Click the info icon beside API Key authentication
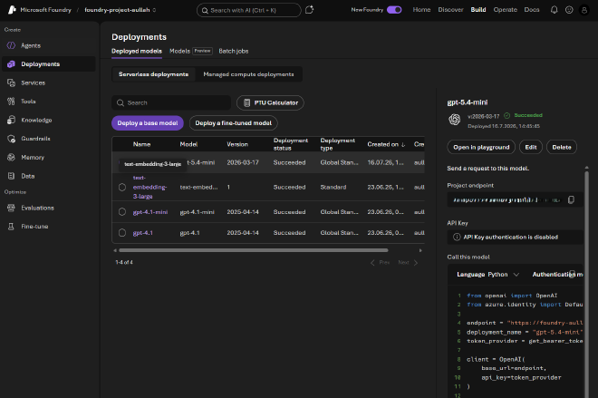Screen dimensions: 598x398 457,237
